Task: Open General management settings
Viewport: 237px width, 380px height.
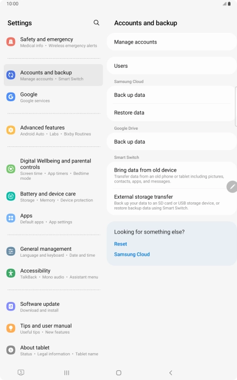Action: point(53,251)
